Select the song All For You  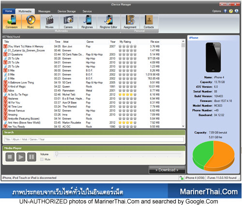click(14, 103)
